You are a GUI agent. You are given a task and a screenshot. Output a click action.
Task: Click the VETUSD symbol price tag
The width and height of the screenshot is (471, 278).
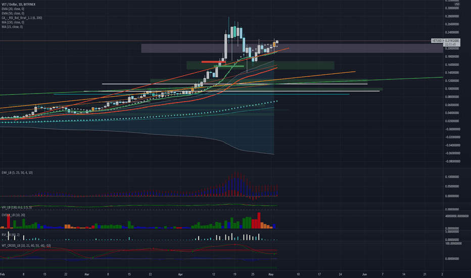(437, 40)
